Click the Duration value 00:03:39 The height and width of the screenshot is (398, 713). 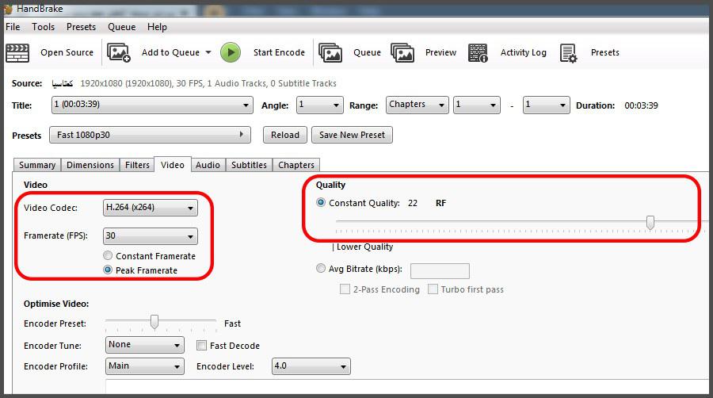coord(641,105)
